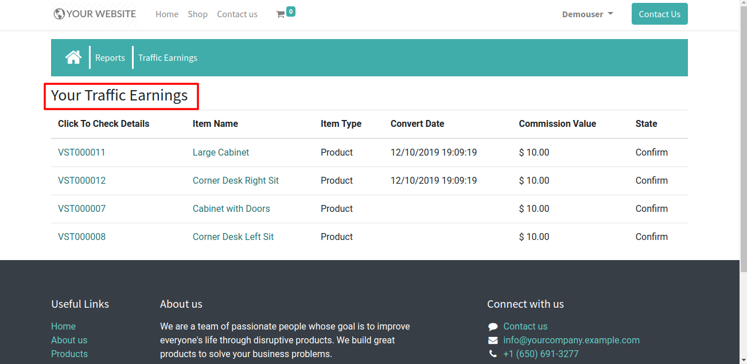
Task: Open details for VST000011
Action: [81, 153]
